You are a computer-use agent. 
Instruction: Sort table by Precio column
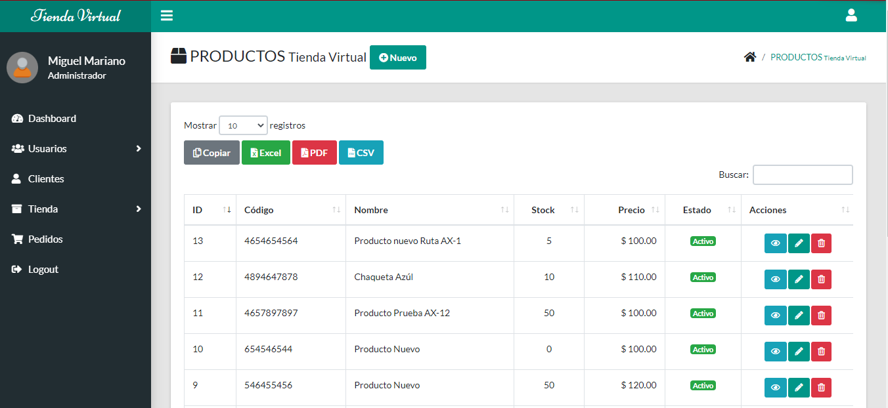625,210
